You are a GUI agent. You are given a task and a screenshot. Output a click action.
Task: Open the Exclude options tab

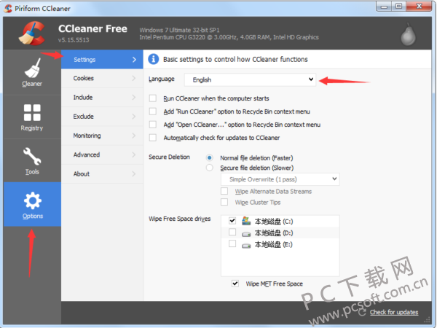[102, 117]
